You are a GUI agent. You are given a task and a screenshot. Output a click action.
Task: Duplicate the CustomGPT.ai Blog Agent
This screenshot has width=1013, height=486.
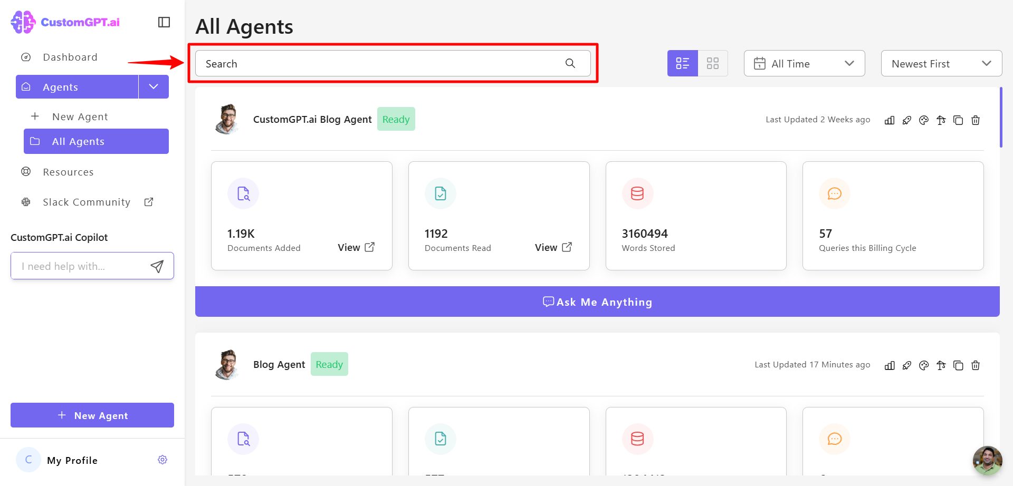coord(958,120)
